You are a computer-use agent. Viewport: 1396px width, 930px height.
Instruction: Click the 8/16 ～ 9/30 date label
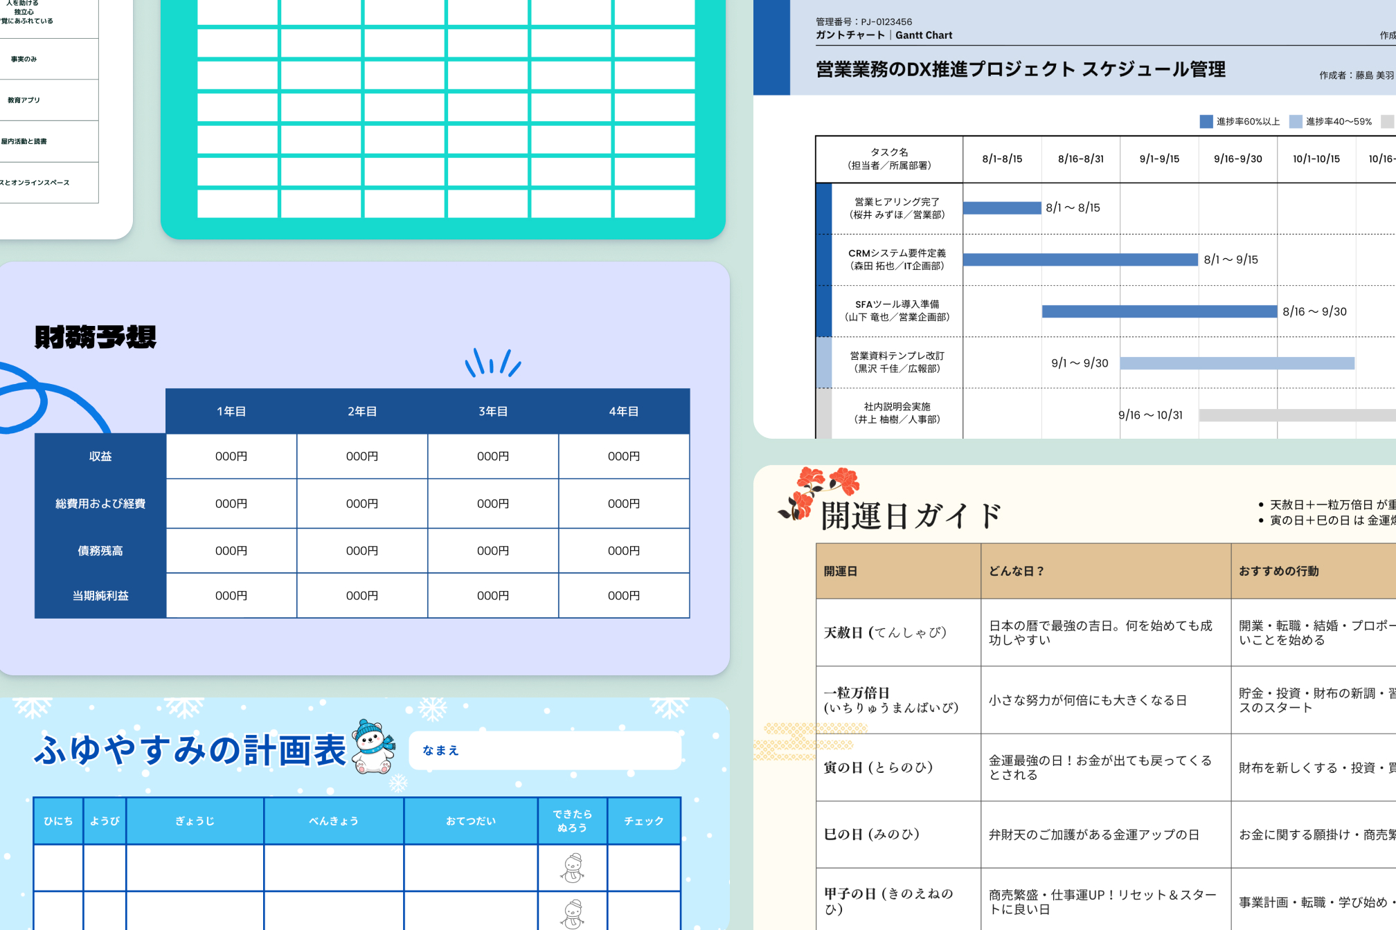click(x=1314, y=311)
